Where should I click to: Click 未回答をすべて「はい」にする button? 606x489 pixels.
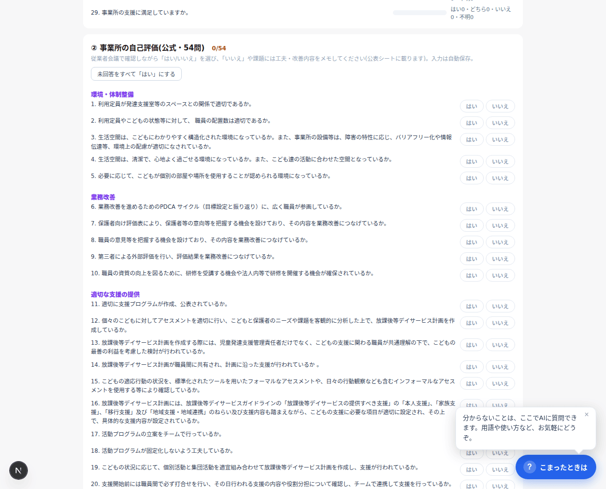[x=136, y=74]
